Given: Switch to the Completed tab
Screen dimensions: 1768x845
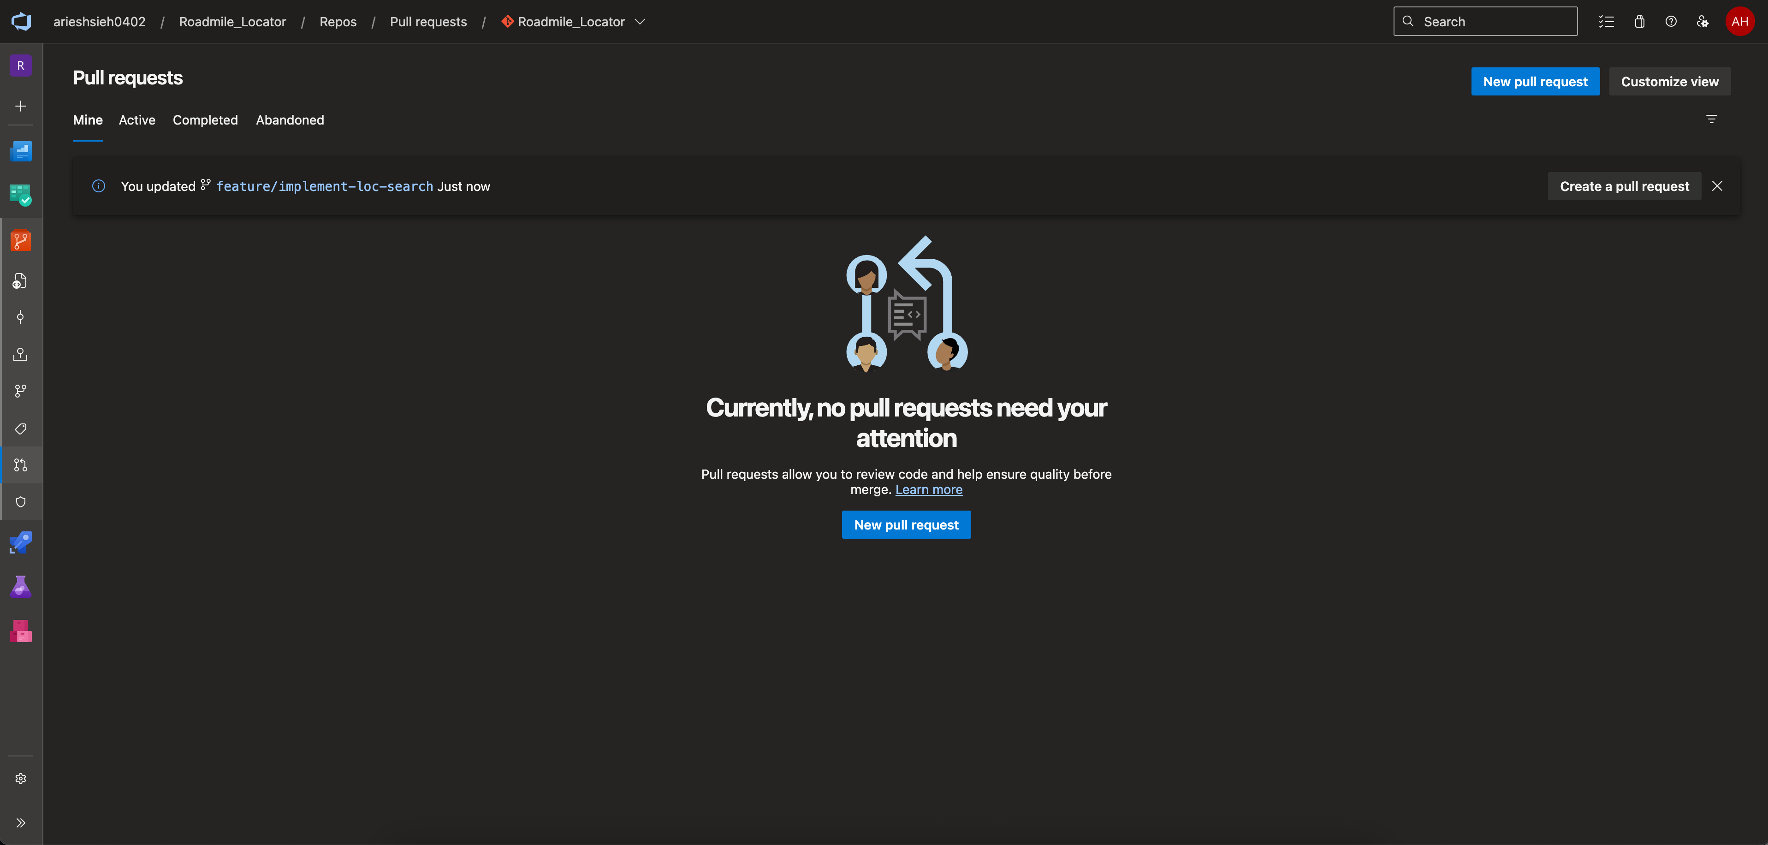Looking at the screenshot, I should [x=205, y=120].
